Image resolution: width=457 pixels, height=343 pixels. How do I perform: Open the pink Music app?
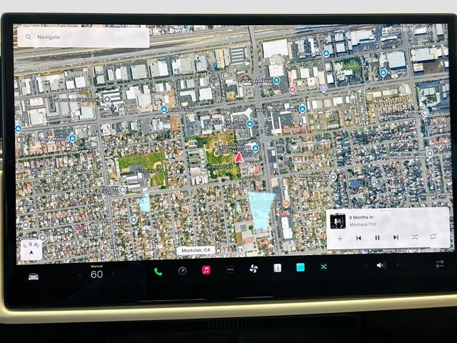click(x=206, y=270)
